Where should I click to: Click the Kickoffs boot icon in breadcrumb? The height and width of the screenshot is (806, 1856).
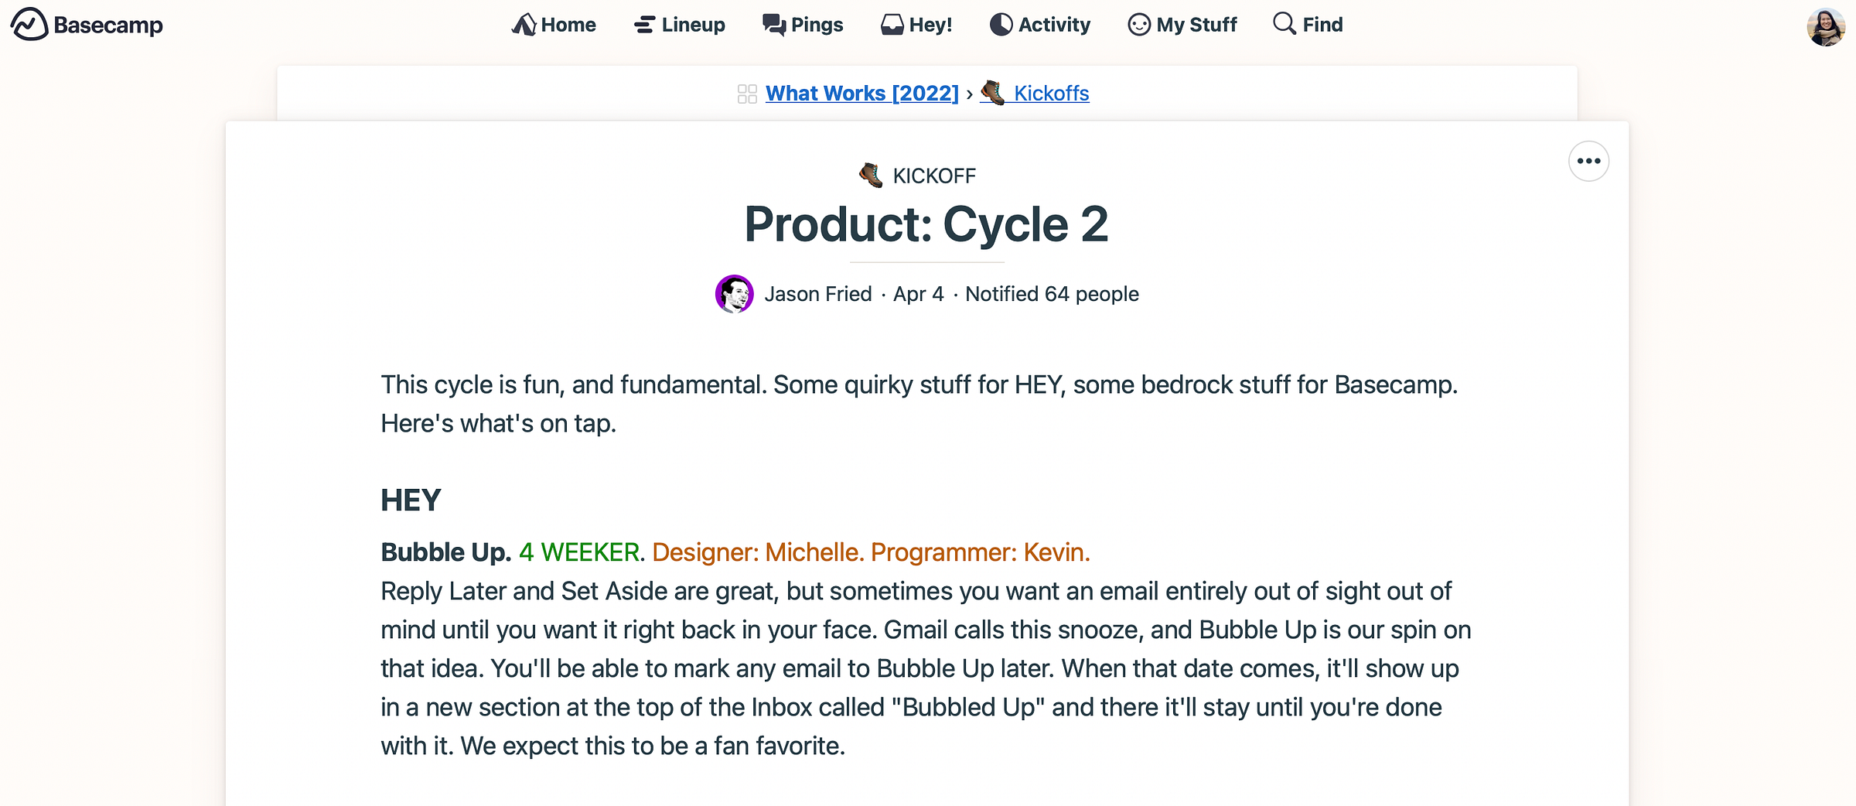(993, 92)
